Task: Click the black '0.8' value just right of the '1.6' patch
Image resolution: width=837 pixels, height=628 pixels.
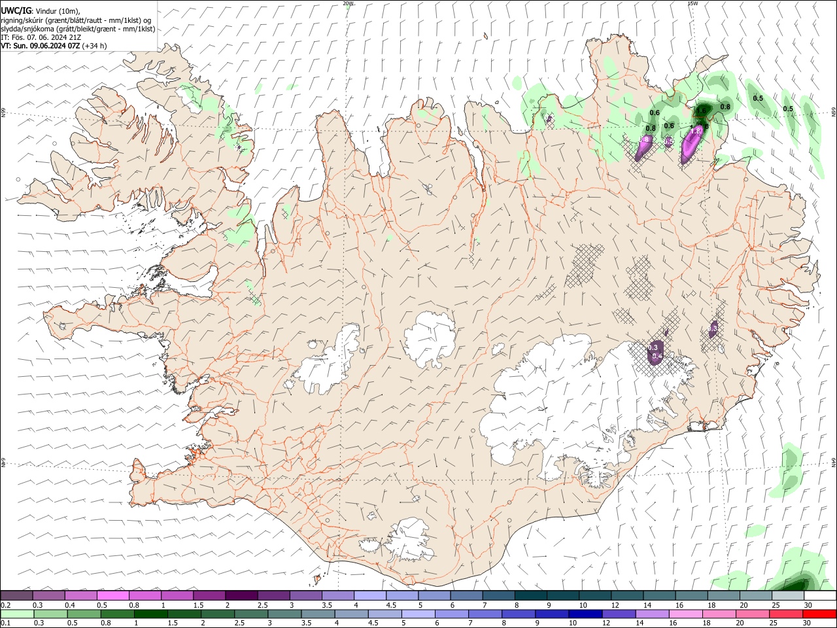Action: (x=725, y=107)
